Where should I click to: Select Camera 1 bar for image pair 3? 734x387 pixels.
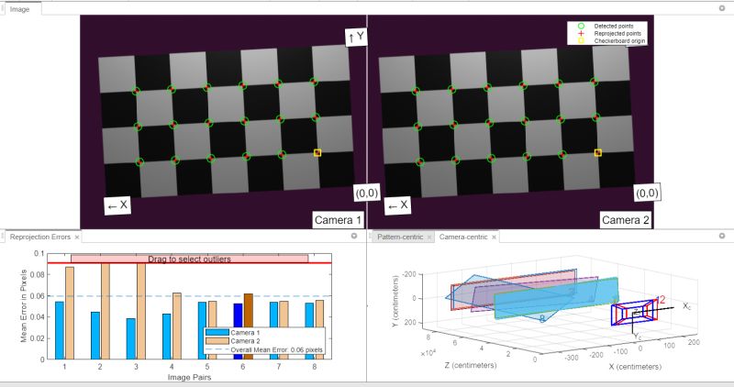[x=131, y=338]
